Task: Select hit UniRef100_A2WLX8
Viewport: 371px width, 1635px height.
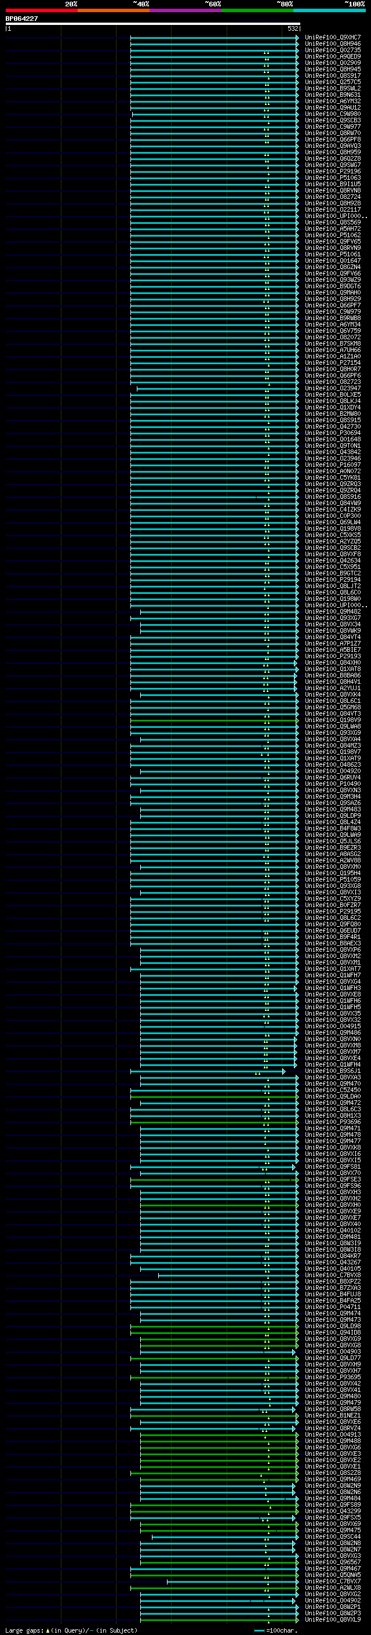Action: tap(333, 1587)
